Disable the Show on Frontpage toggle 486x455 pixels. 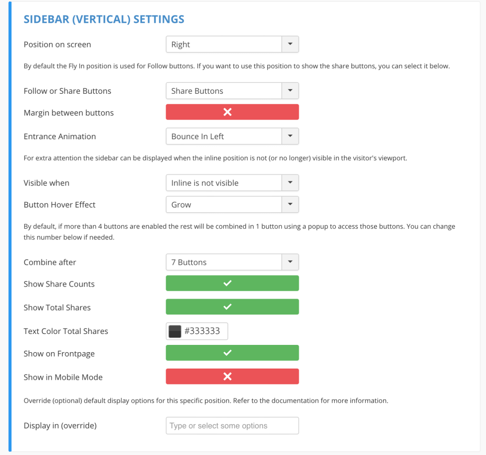pyautogui.click(x=232, y=353)
